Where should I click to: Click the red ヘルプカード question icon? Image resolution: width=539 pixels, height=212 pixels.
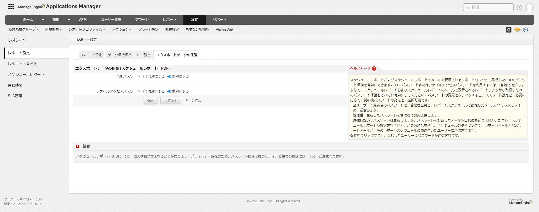(x=374, y=69)
